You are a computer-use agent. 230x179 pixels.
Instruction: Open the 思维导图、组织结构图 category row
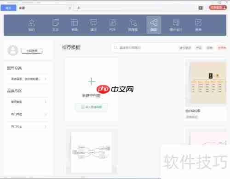(28, 79)
